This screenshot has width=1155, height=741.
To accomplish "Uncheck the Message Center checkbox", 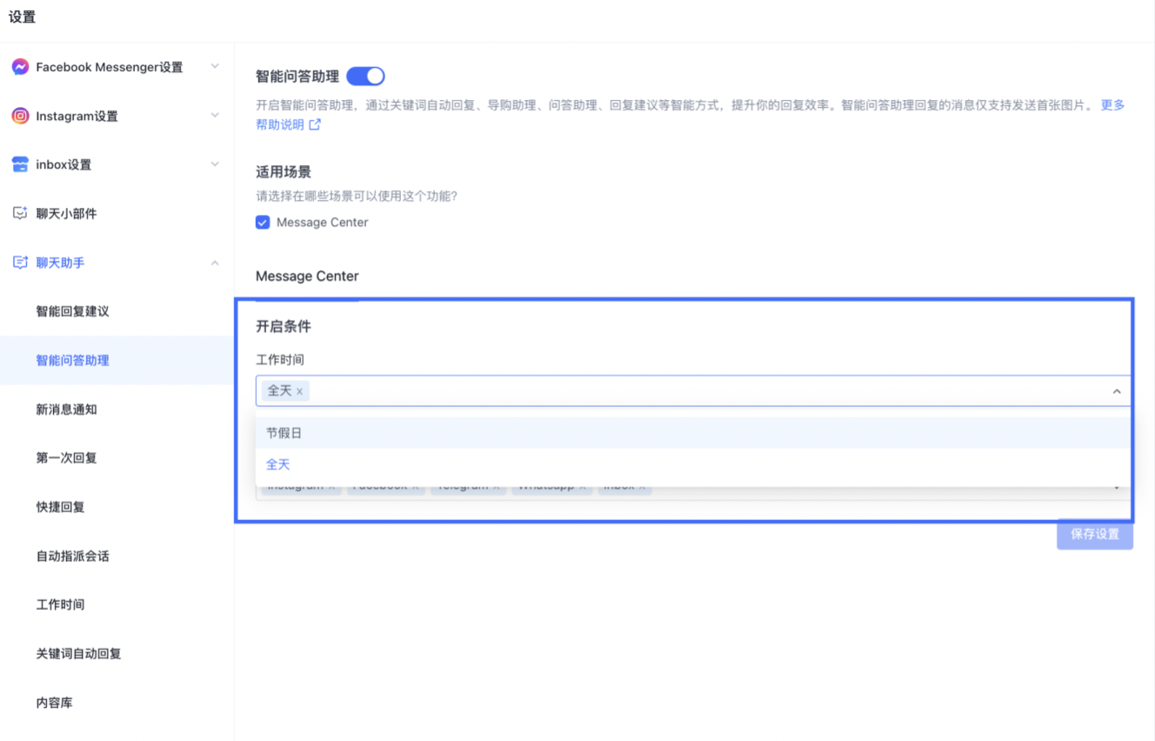I will click(262, 222).
